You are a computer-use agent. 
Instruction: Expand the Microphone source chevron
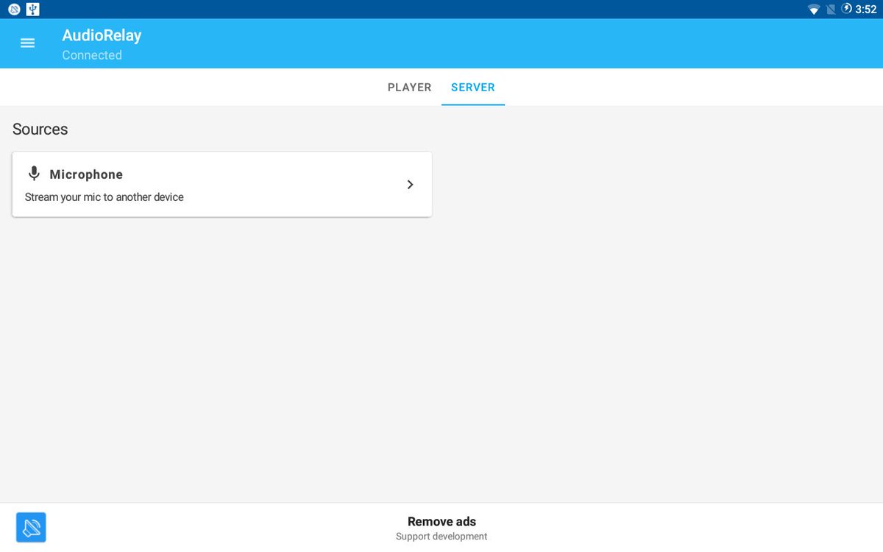[x=411, y=185]
